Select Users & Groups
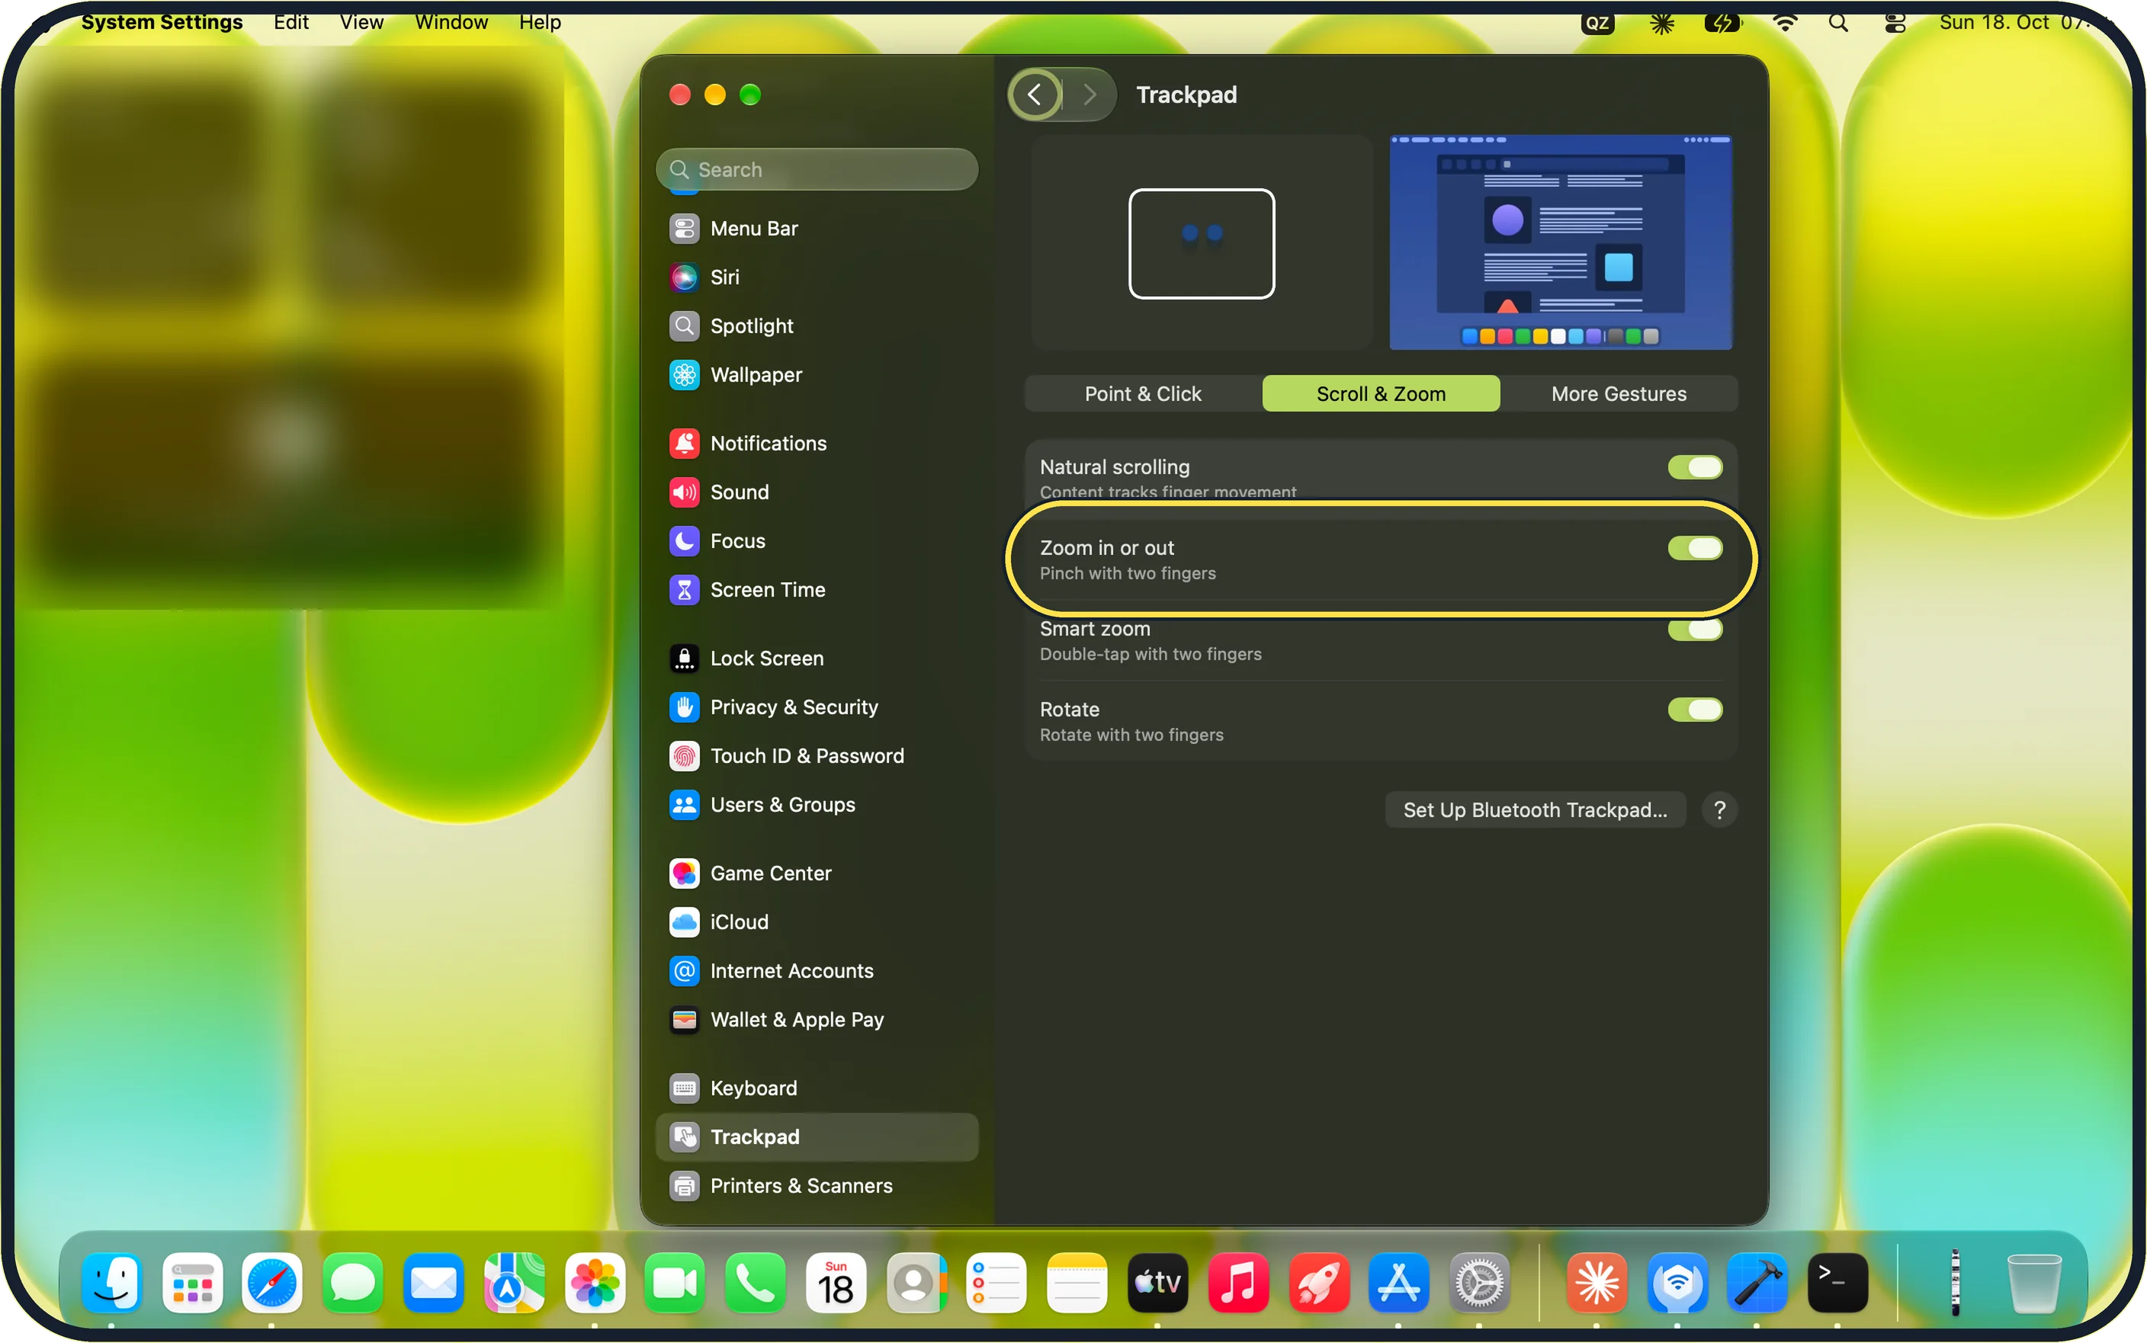Screen dimensions: 2147x1343 click(817, 805)
